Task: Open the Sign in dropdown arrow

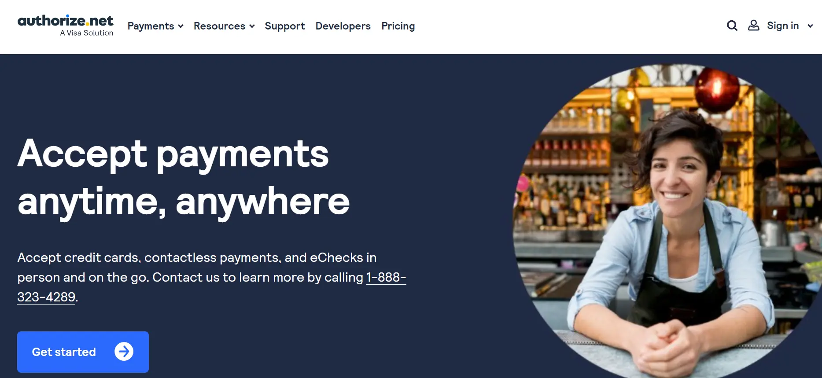Action: (810, 26)
